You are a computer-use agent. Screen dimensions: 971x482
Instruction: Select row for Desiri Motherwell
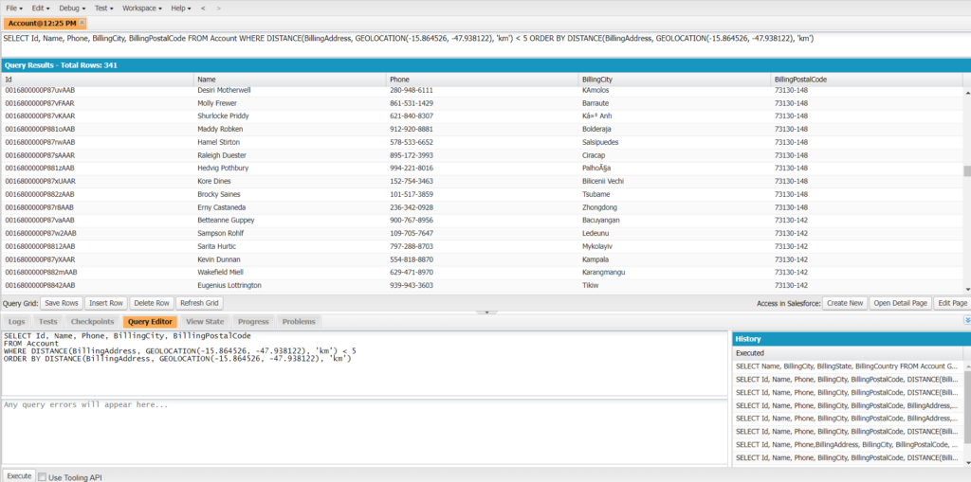(x=482, y=90)
